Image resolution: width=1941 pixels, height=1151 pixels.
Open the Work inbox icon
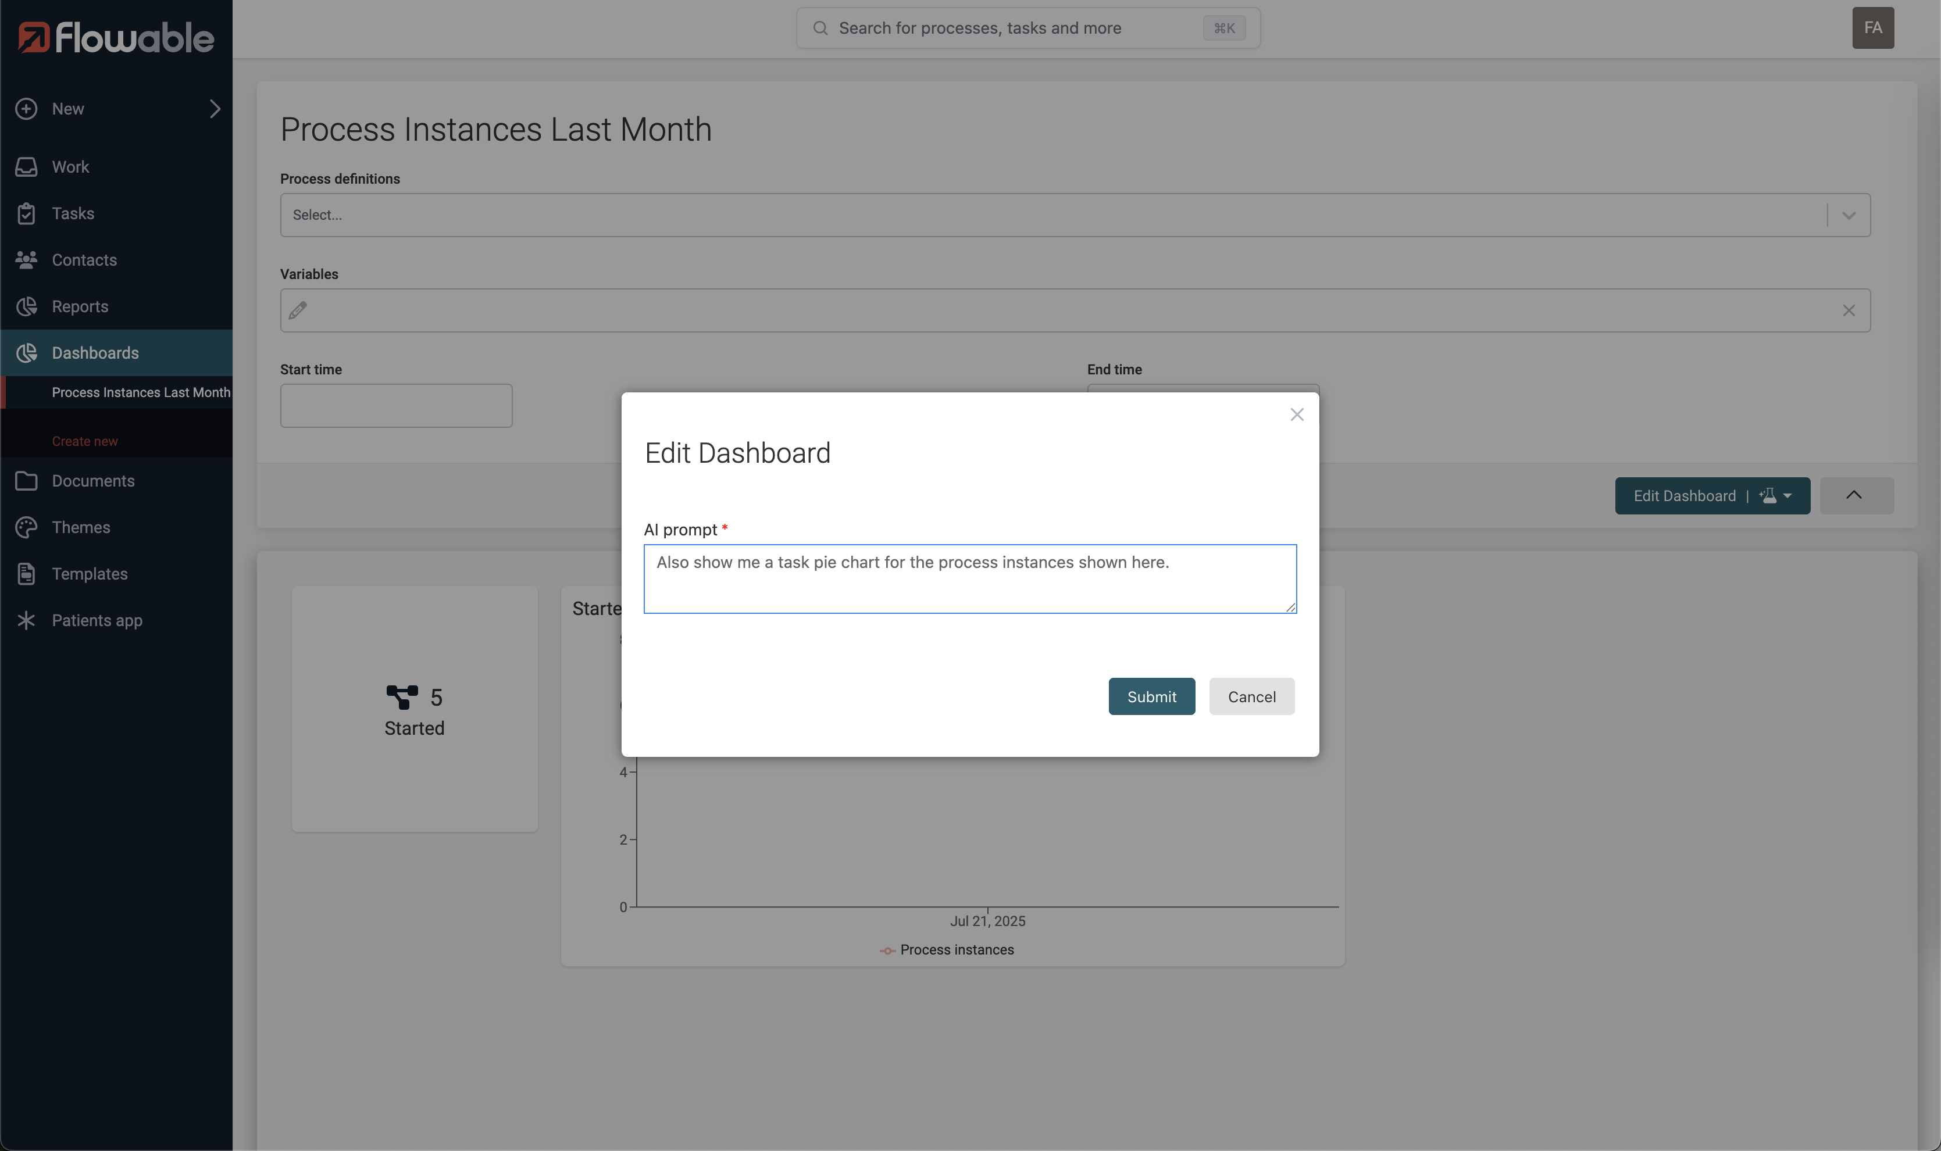pyautogui.click(x=26, y=167)
